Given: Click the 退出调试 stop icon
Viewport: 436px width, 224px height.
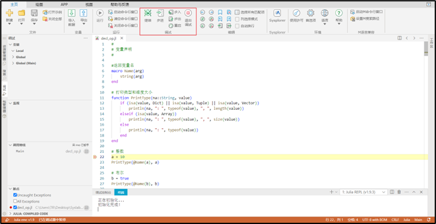Looking at the screenshot, I should pos(188,13).
